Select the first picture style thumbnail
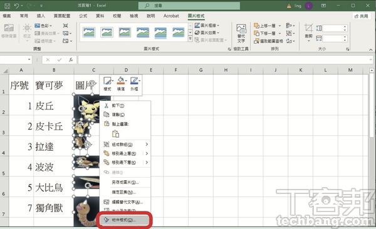The height and width of the screenshot is (229, 376). 89,33
